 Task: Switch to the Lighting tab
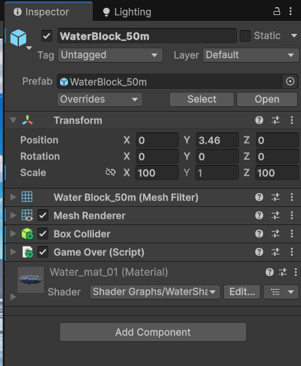127,12
